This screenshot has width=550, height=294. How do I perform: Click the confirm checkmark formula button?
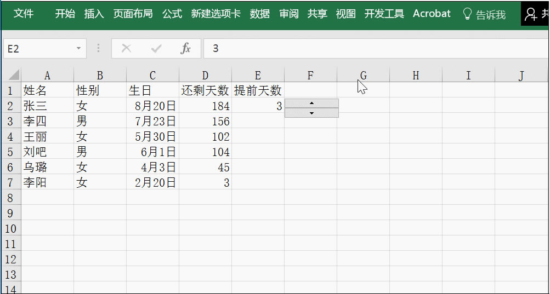[156, 48]
